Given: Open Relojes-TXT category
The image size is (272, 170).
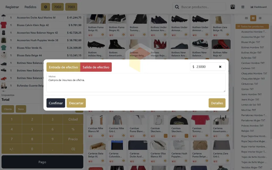Looking at the screenshot, I should click(248, 131).
